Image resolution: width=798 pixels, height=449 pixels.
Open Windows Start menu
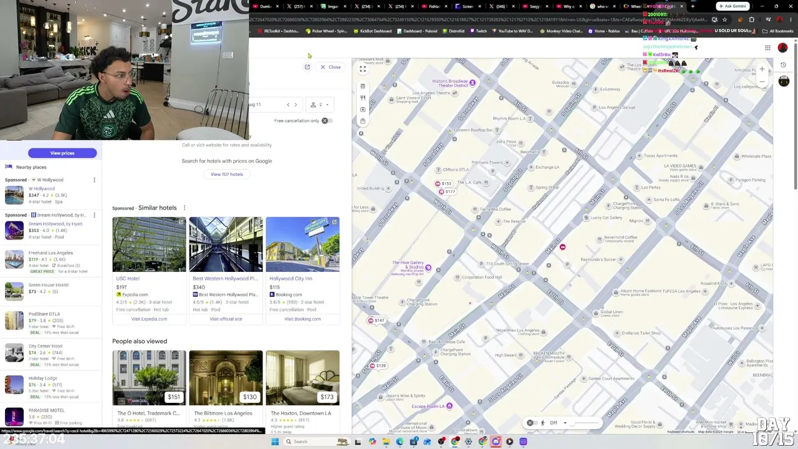pyautogui.click(x=274, y=442)
